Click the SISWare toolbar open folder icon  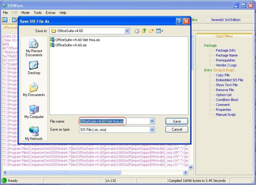tap(15, 20)
